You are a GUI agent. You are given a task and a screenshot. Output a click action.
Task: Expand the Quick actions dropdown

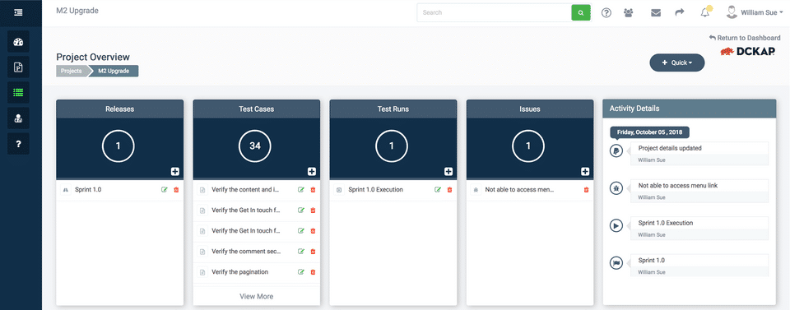(x=676, y=62)
